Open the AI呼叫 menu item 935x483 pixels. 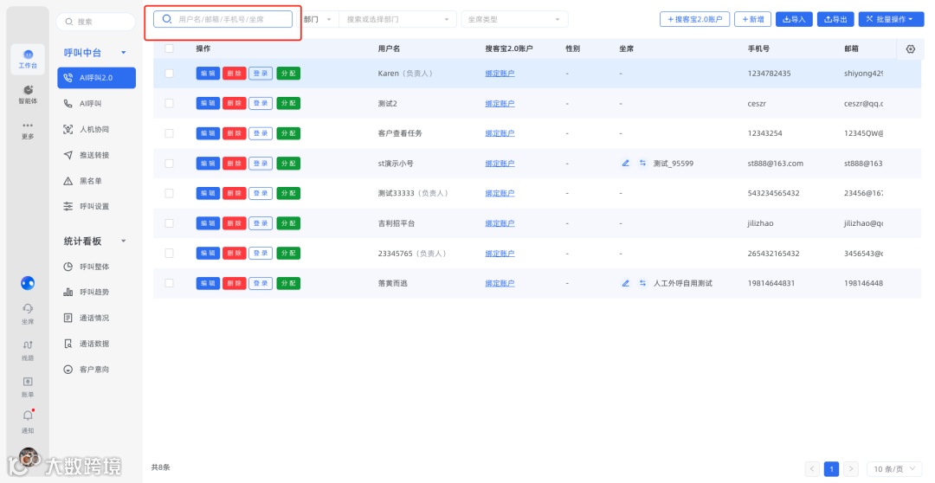97,103
